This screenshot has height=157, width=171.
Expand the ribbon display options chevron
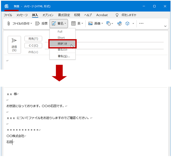point(165,26)
